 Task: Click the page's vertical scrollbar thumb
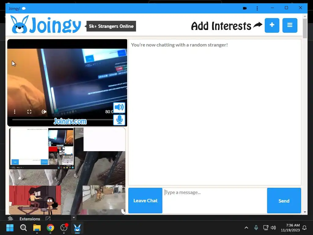(305, 28)
